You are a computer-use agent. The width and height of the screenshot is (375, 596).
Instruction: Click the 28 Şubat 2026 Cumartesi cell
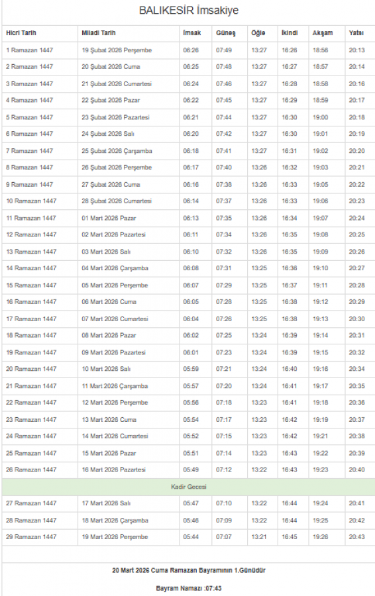[117, 201]
